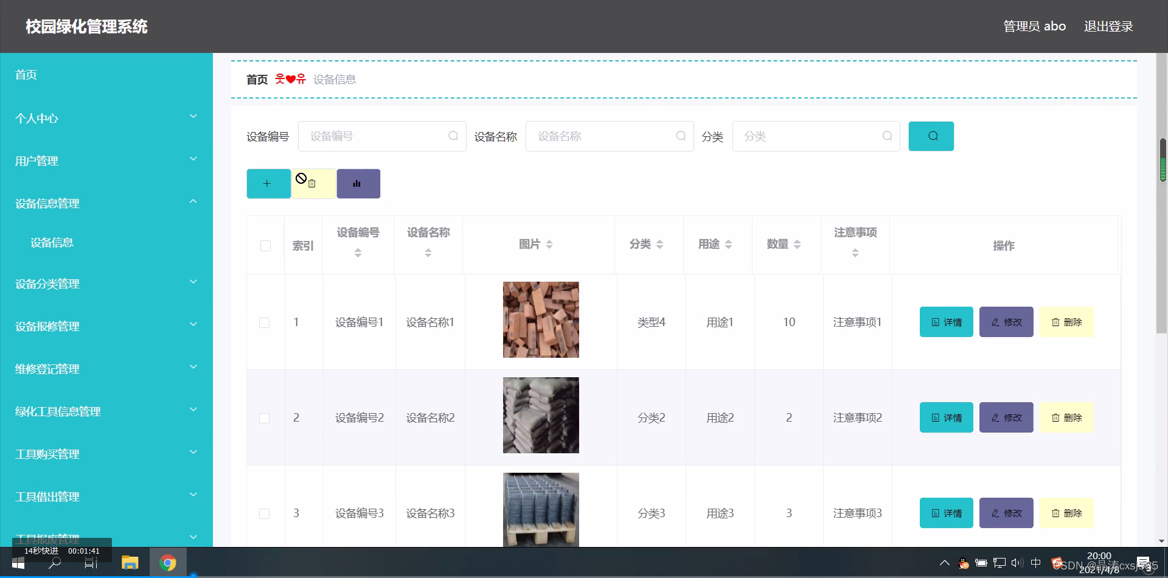Viewport: 1168px width, 578px height.
Task: Click the teal magnifier search button
Action: pyautogui.click(x=931, y=136)
